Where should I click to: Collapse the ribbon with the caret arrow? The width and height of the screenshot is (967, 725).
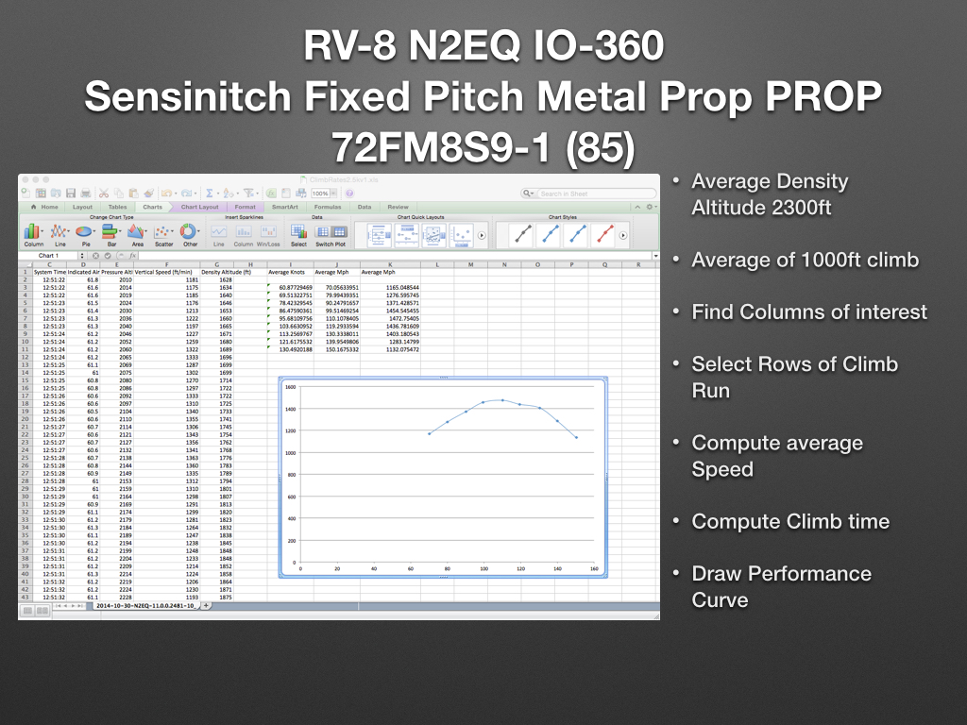(x=637, y=207)
